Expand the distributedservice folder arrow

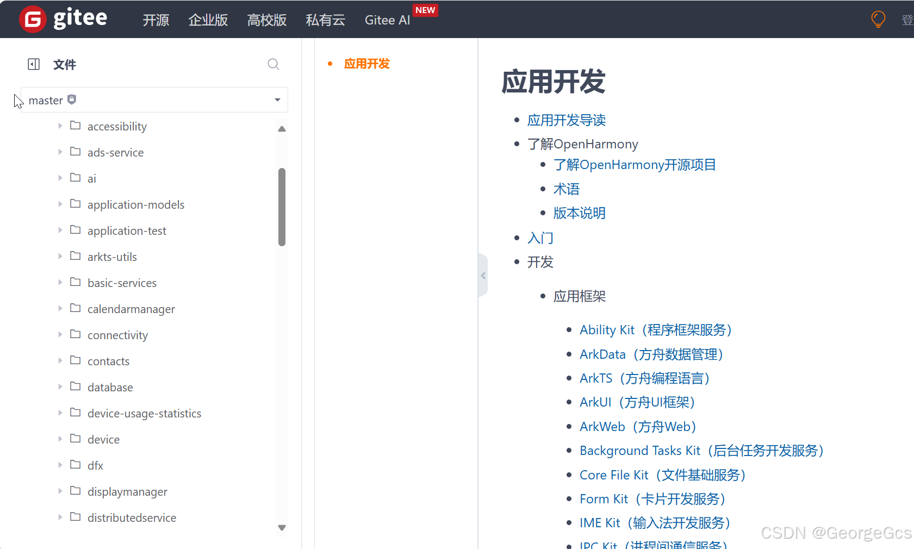(60, 517)
